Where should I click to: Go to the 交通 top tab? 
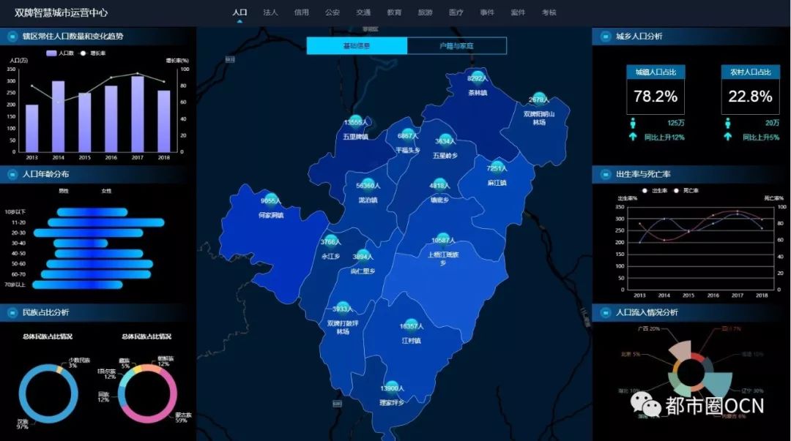pos(363,12)
